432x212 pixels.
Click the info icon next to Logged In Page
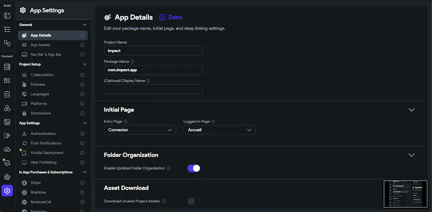[213, 121]
